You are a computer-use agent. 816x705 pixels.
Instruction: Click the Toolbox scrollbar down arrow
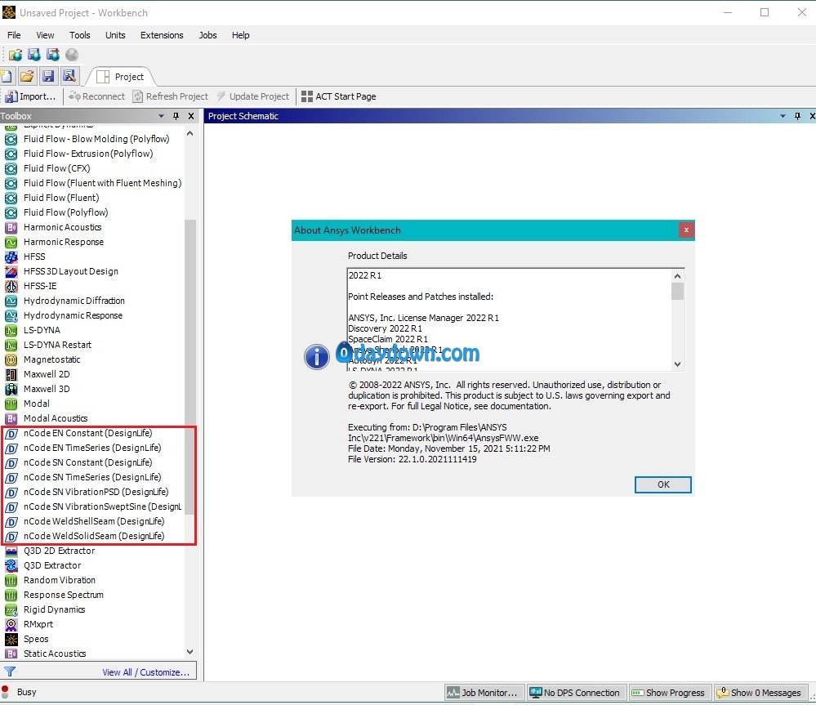tap(190, 651)
